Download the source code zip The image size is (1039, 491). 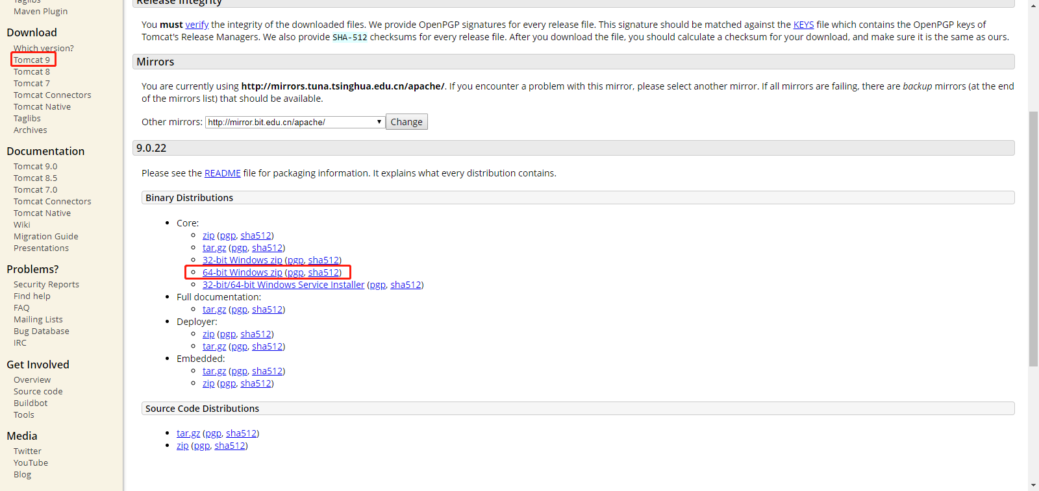[x=182, y=446]
